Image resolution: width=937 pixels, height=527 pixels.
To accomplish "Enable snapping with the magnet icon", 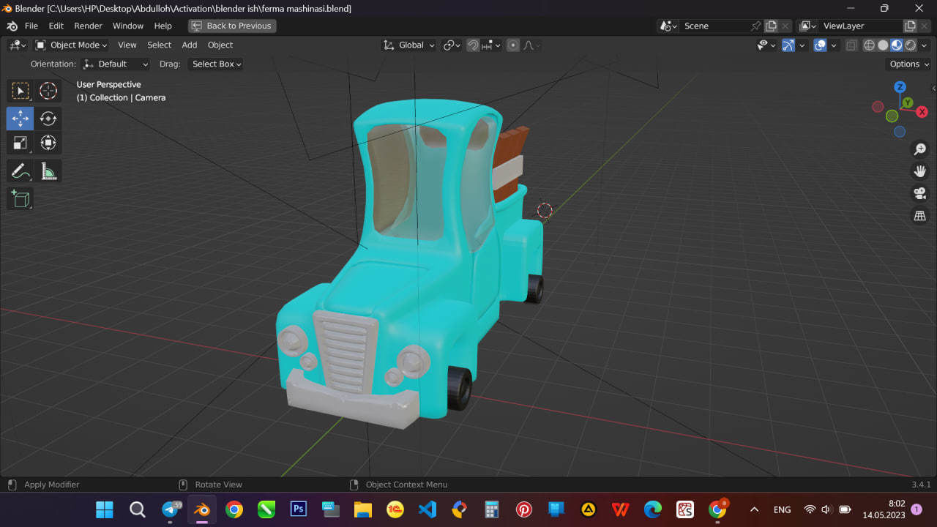I will [x=473, y=45].
